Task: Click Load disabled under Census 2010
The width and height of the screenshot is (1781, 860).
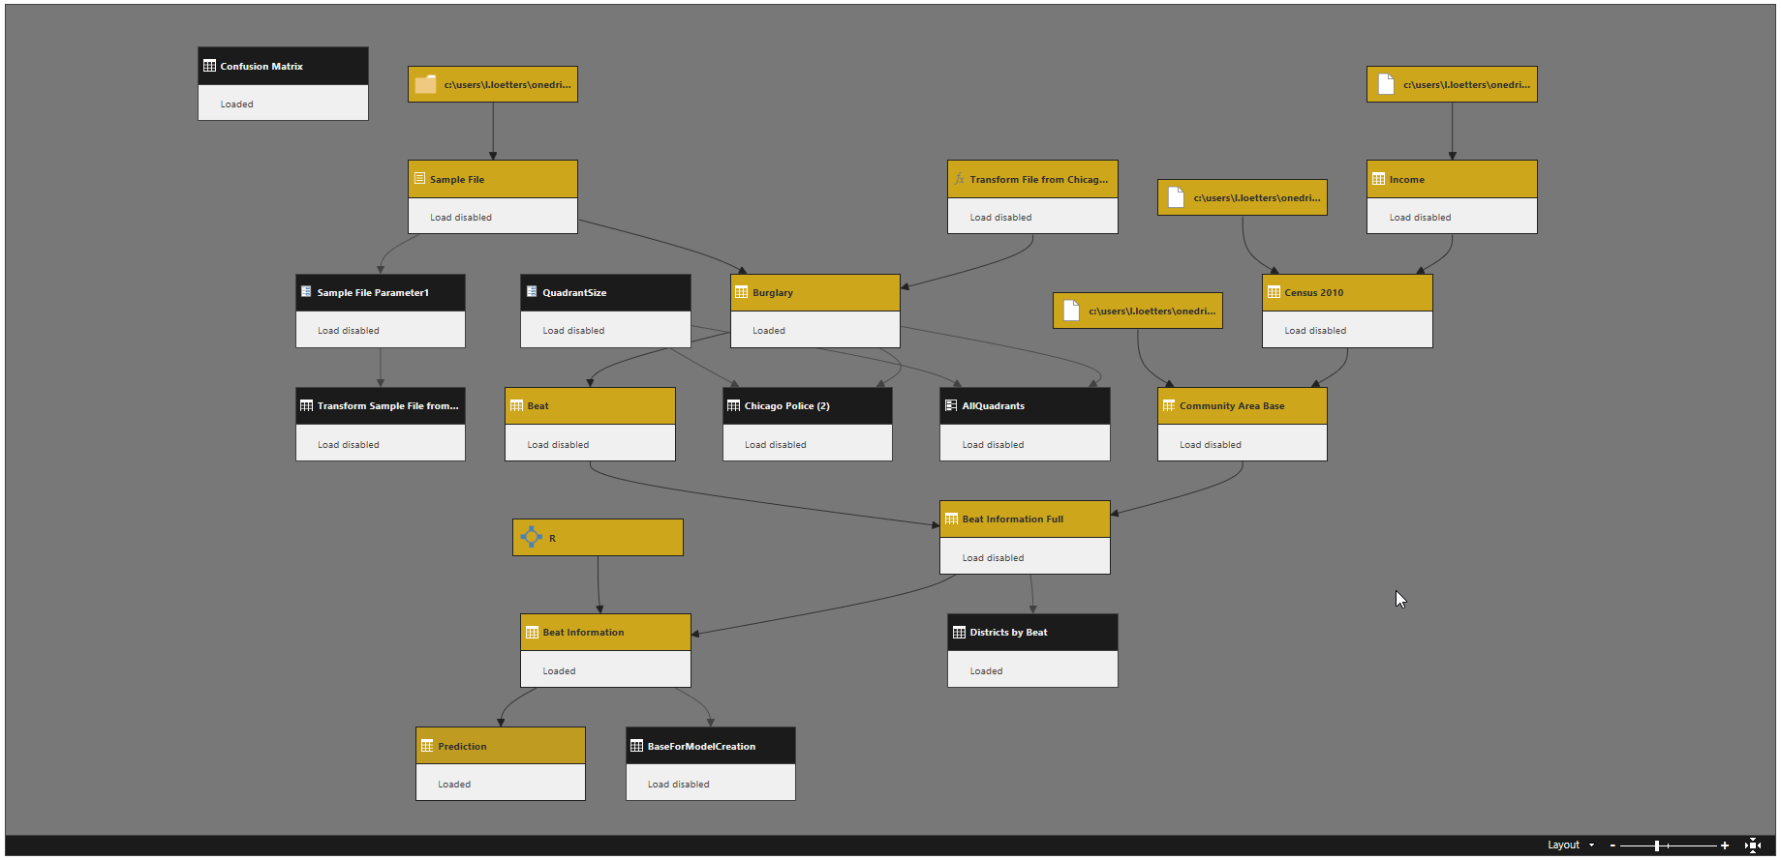Action: tap(1315, 330)
